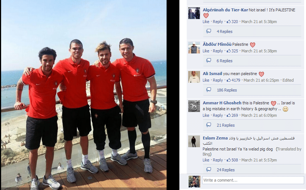
Task: Open Ali Ismail's profile picture thumbnail
Action: [x=194, y=77]
